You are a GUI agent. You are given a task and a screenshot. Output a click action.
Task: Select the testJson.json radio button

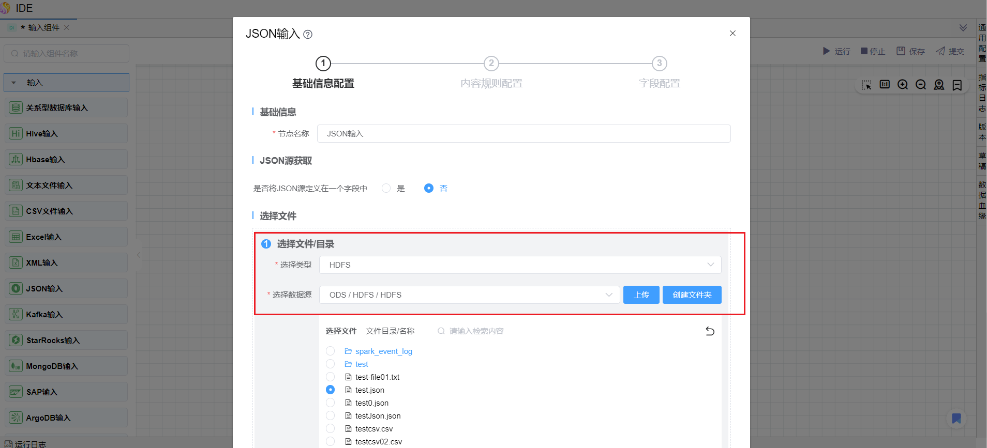[330, 416]
